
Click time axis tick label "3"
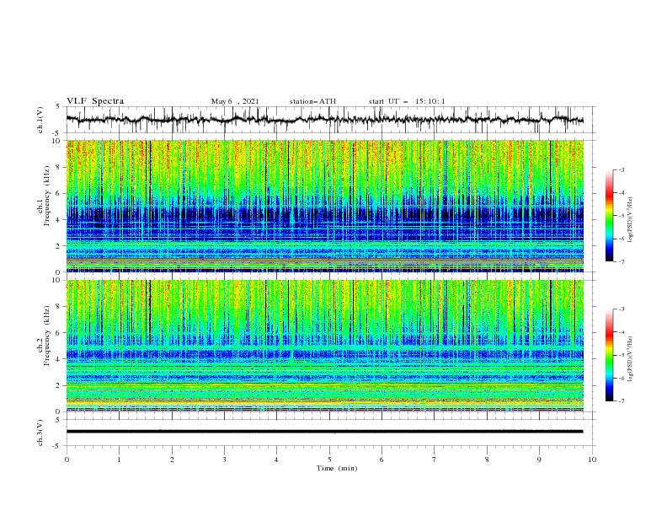pos(224,460)
